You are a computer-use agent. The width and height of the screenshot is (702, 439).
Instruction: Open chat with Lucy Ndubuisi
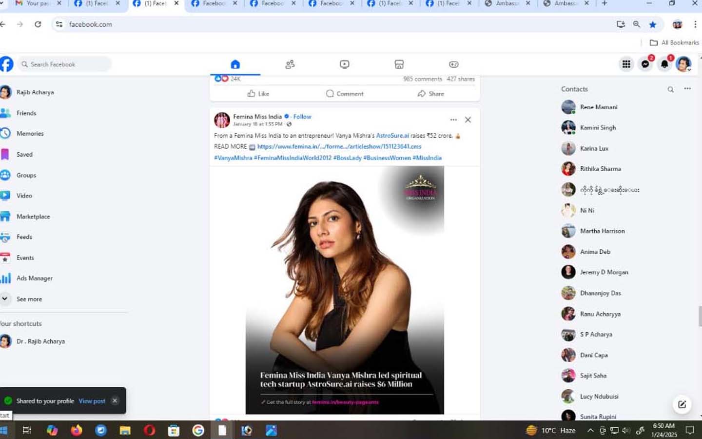point(599,397)
